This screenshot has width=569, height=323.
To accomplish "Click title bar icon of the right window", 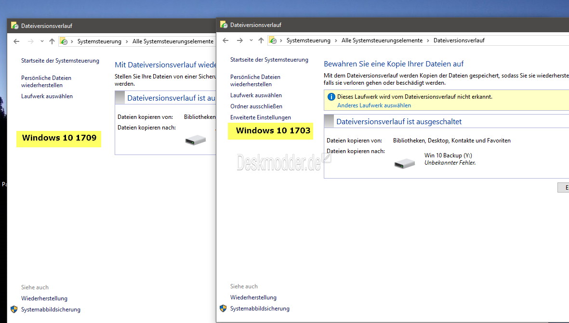I will pyautogui.click(x=224, y=25).
